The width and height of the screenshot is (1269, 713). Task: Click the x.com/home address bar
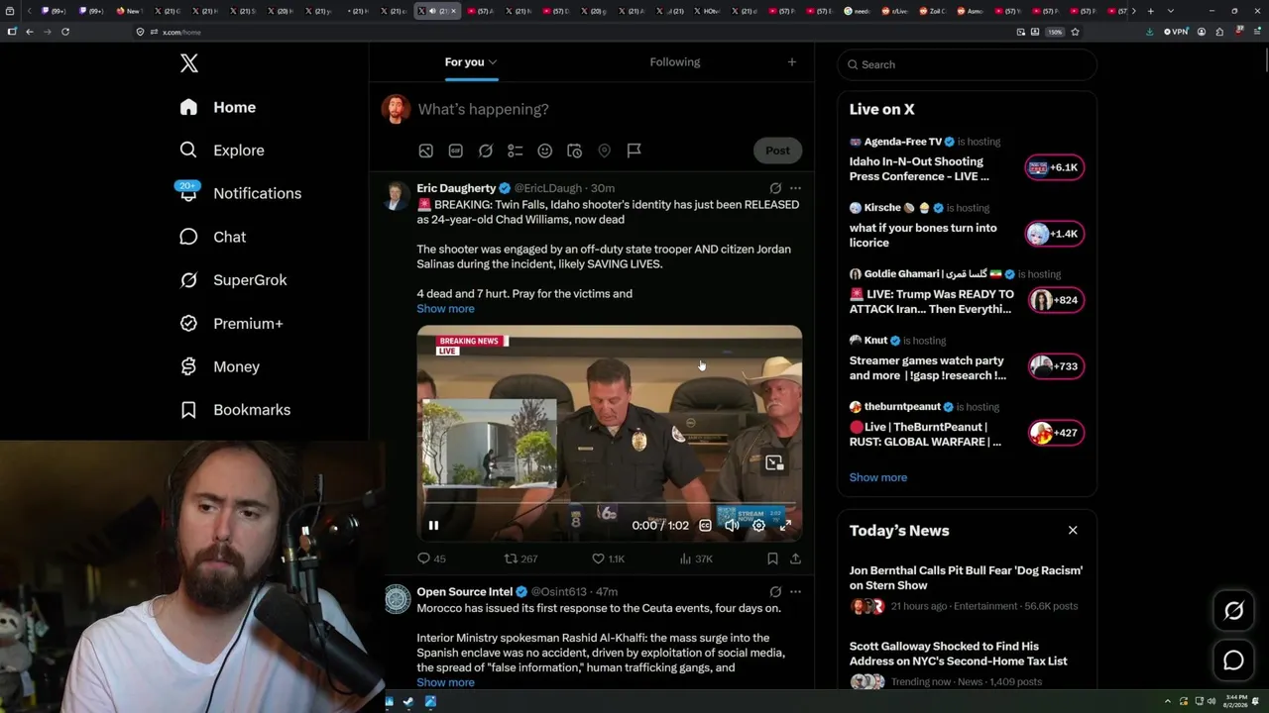click(575, 32)
